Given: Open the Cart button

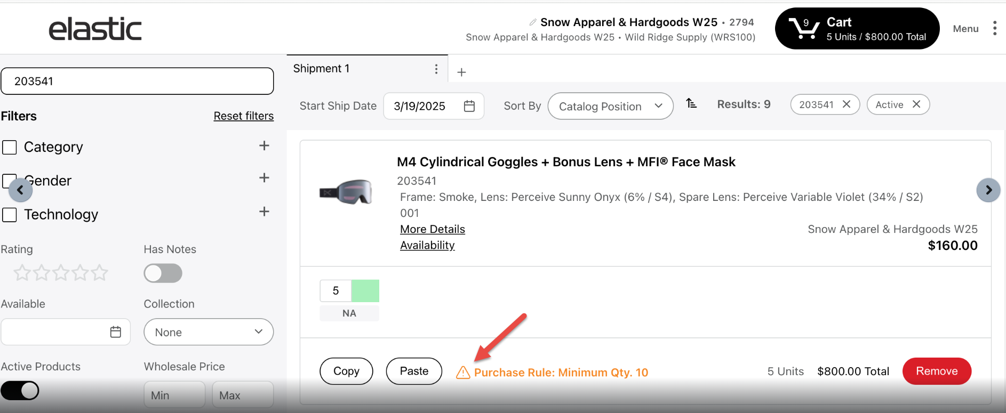Looking at the screenshot, I should pos(857,28).
